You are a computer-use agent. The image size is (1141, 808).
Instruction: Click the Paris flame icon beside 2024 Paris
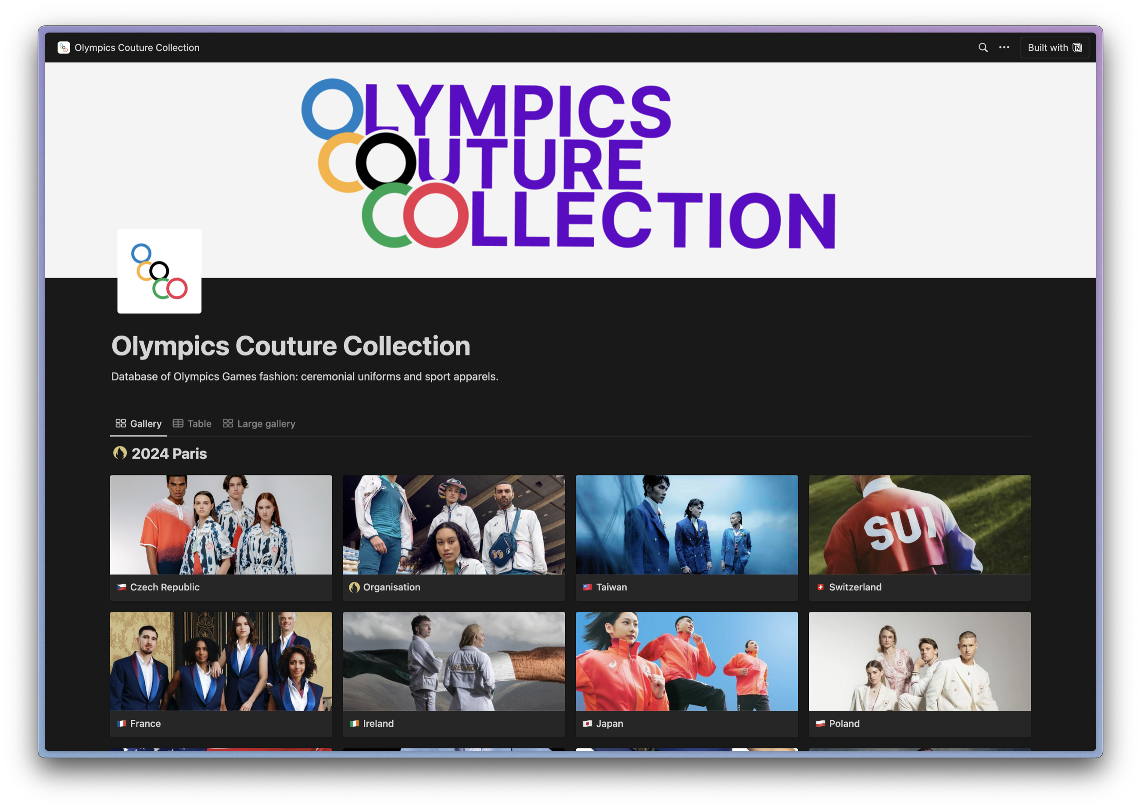coord(119,453)
